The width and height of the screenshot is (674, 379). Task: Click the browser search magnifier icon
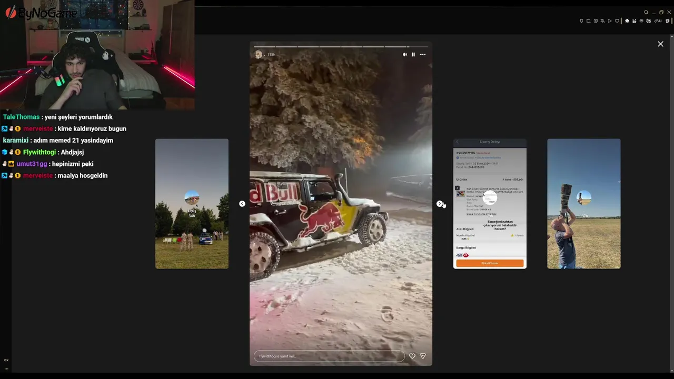coord(646,12)
